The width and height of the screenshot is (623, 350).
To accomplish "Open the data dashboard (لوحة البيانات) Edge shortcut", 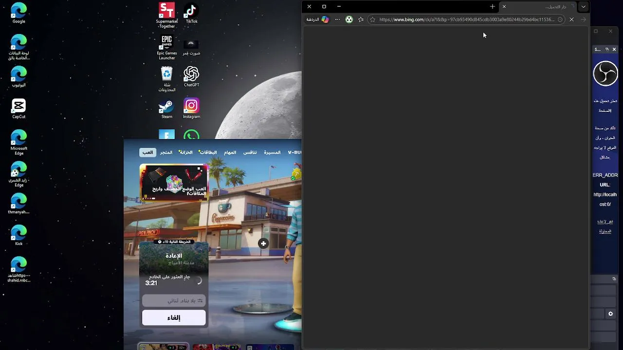I will 18,47.
